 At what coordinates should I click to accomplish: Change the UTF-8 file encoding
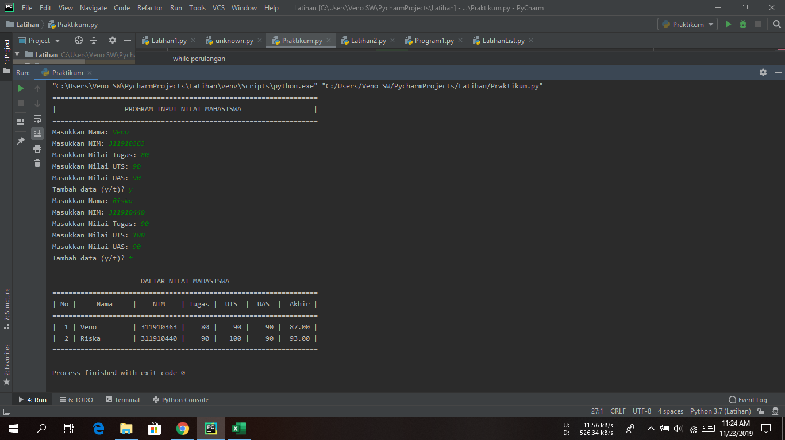coord(642,411)
